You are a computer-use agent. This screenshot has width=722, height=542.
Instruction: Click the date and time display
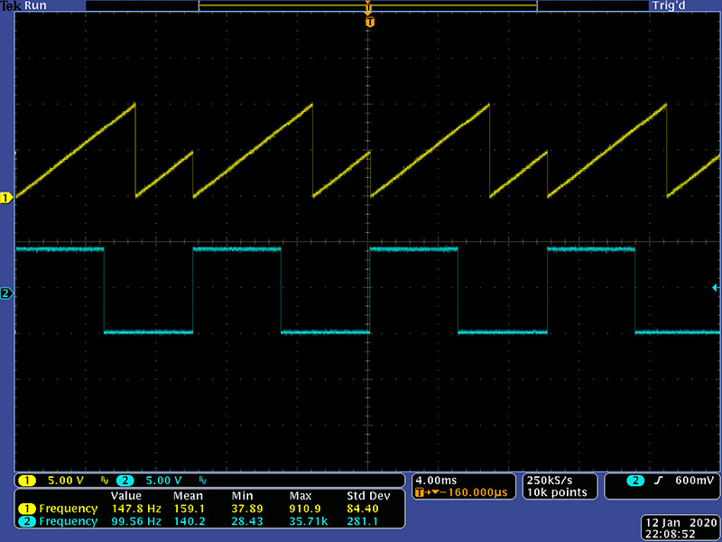point(680,528)
